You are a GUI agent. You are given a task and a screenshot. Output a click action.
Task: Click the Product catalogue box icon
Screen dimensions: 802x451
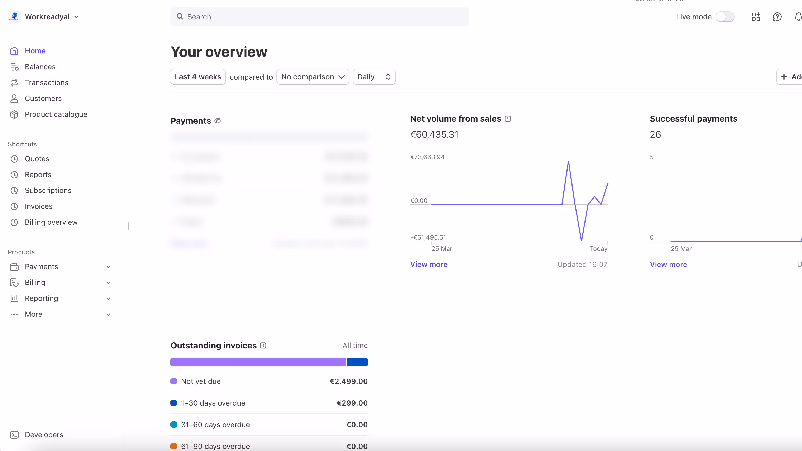(x=14, y=114)
